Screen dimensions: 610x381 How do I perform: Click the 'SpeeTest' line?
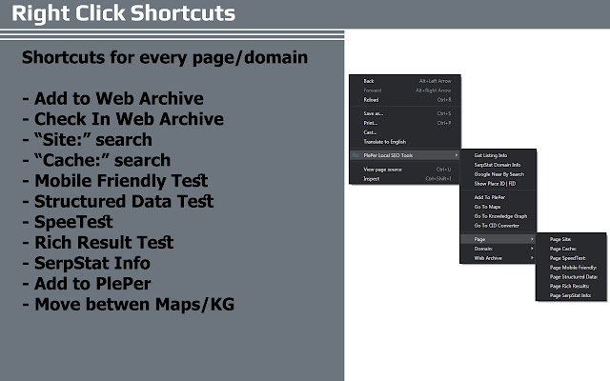(68, 222)
